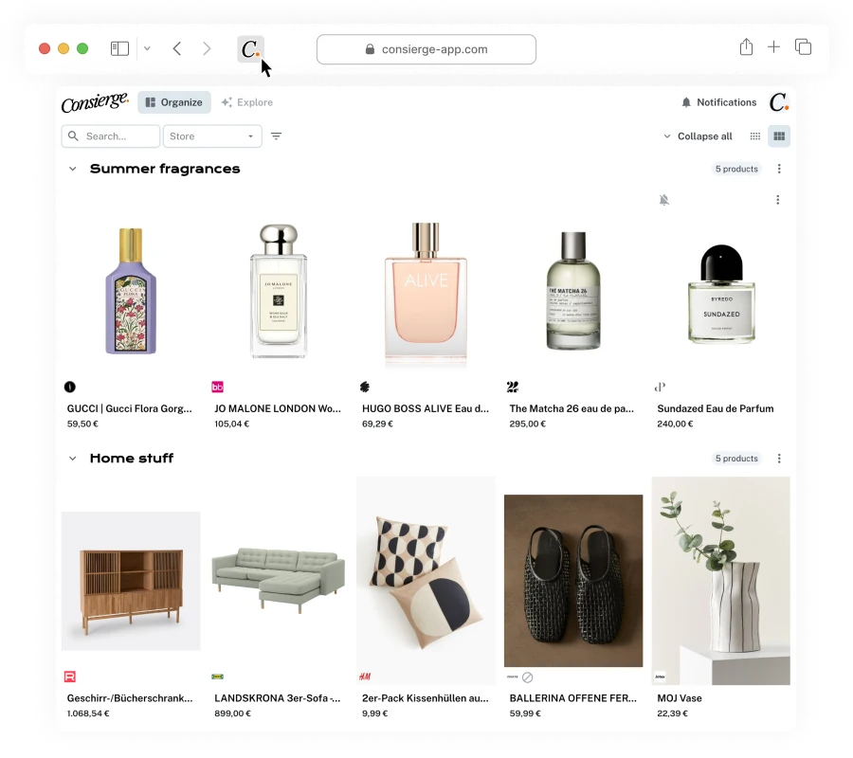This screenshot has width=853, height=758.
Task: Click the 1.068,54 € price
Action: click(88, 713)
